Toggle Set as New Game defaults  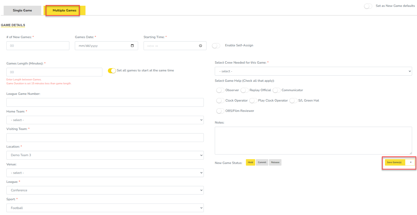coord(368,6)
